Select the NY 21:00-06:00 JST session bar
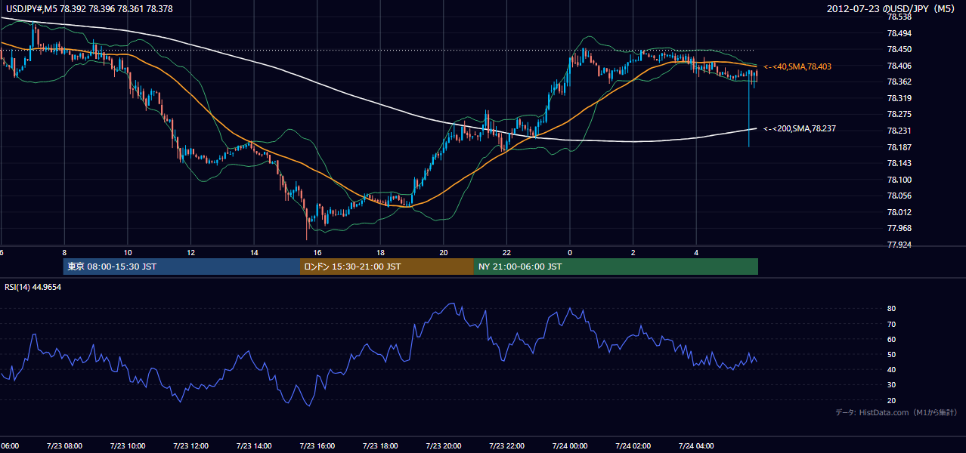This screenshot has width=966, height=453. (616, 267)
